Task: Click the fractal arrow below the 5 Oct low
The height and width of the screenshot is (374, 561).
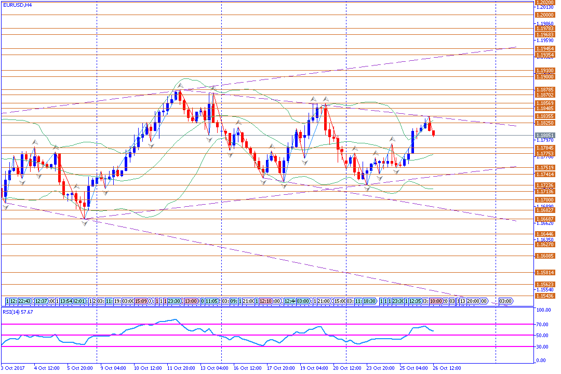Action: coord(85,223)
